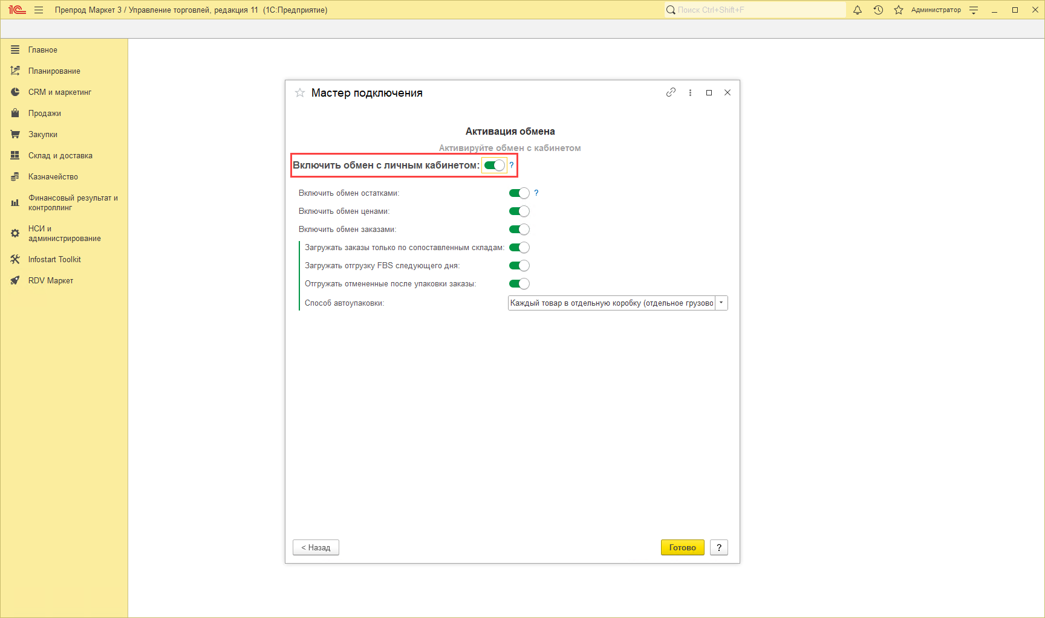
Task: Copy link to wizard using chain icon
Action: coord(671,92)
